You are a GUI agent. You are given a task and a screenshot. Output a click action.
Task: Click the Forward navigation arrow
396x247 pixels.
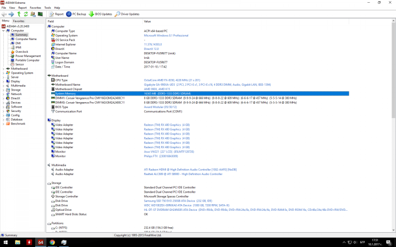tap(11, 14)
